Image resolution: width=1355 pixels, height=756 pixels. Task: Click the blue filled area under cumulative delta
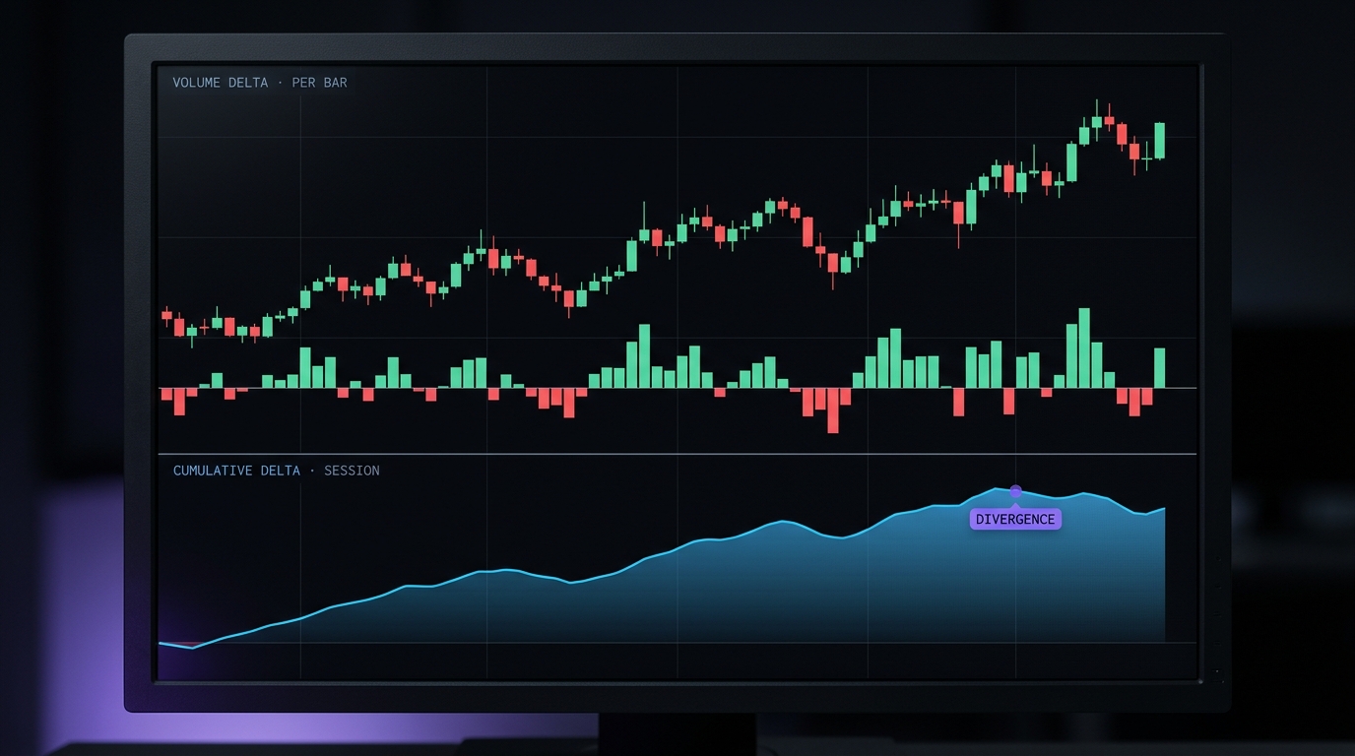689,600
